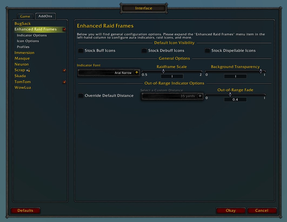This screenshot has height=222, width=287.
Task: Enable Stock Buff Icons checkbox
Action: 81,50
